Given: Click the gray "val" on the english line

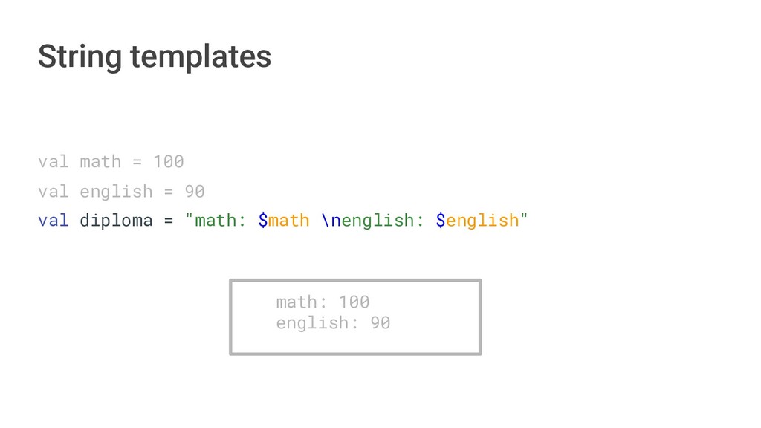Looking at the screenshot, I should 53,192.
